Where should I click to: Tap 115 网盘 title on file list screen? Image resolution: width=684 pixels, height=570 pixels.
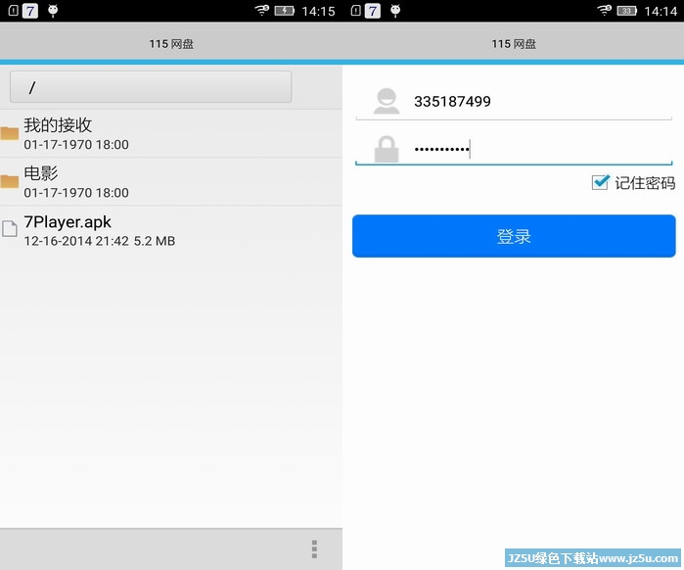click(171, 44)
